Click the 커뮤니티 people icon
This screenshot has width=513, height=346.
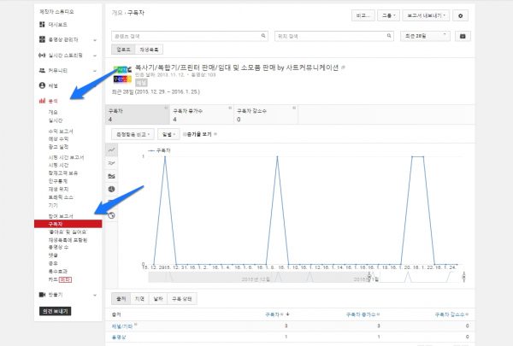coord(42,70)
